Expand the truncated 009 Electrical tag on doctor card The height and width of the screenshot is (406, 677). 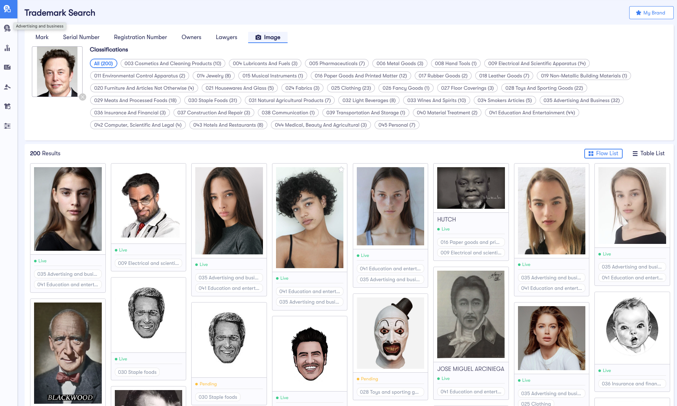coord(148,263)
